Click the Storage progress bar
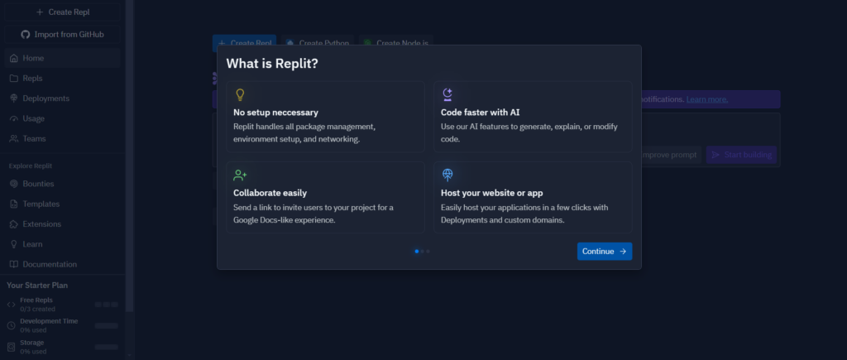 (107, 347)
